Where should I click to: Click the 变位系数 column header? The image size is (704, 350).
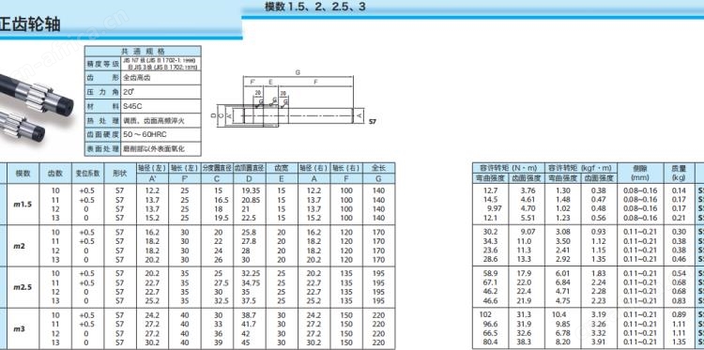pos(87,174)
